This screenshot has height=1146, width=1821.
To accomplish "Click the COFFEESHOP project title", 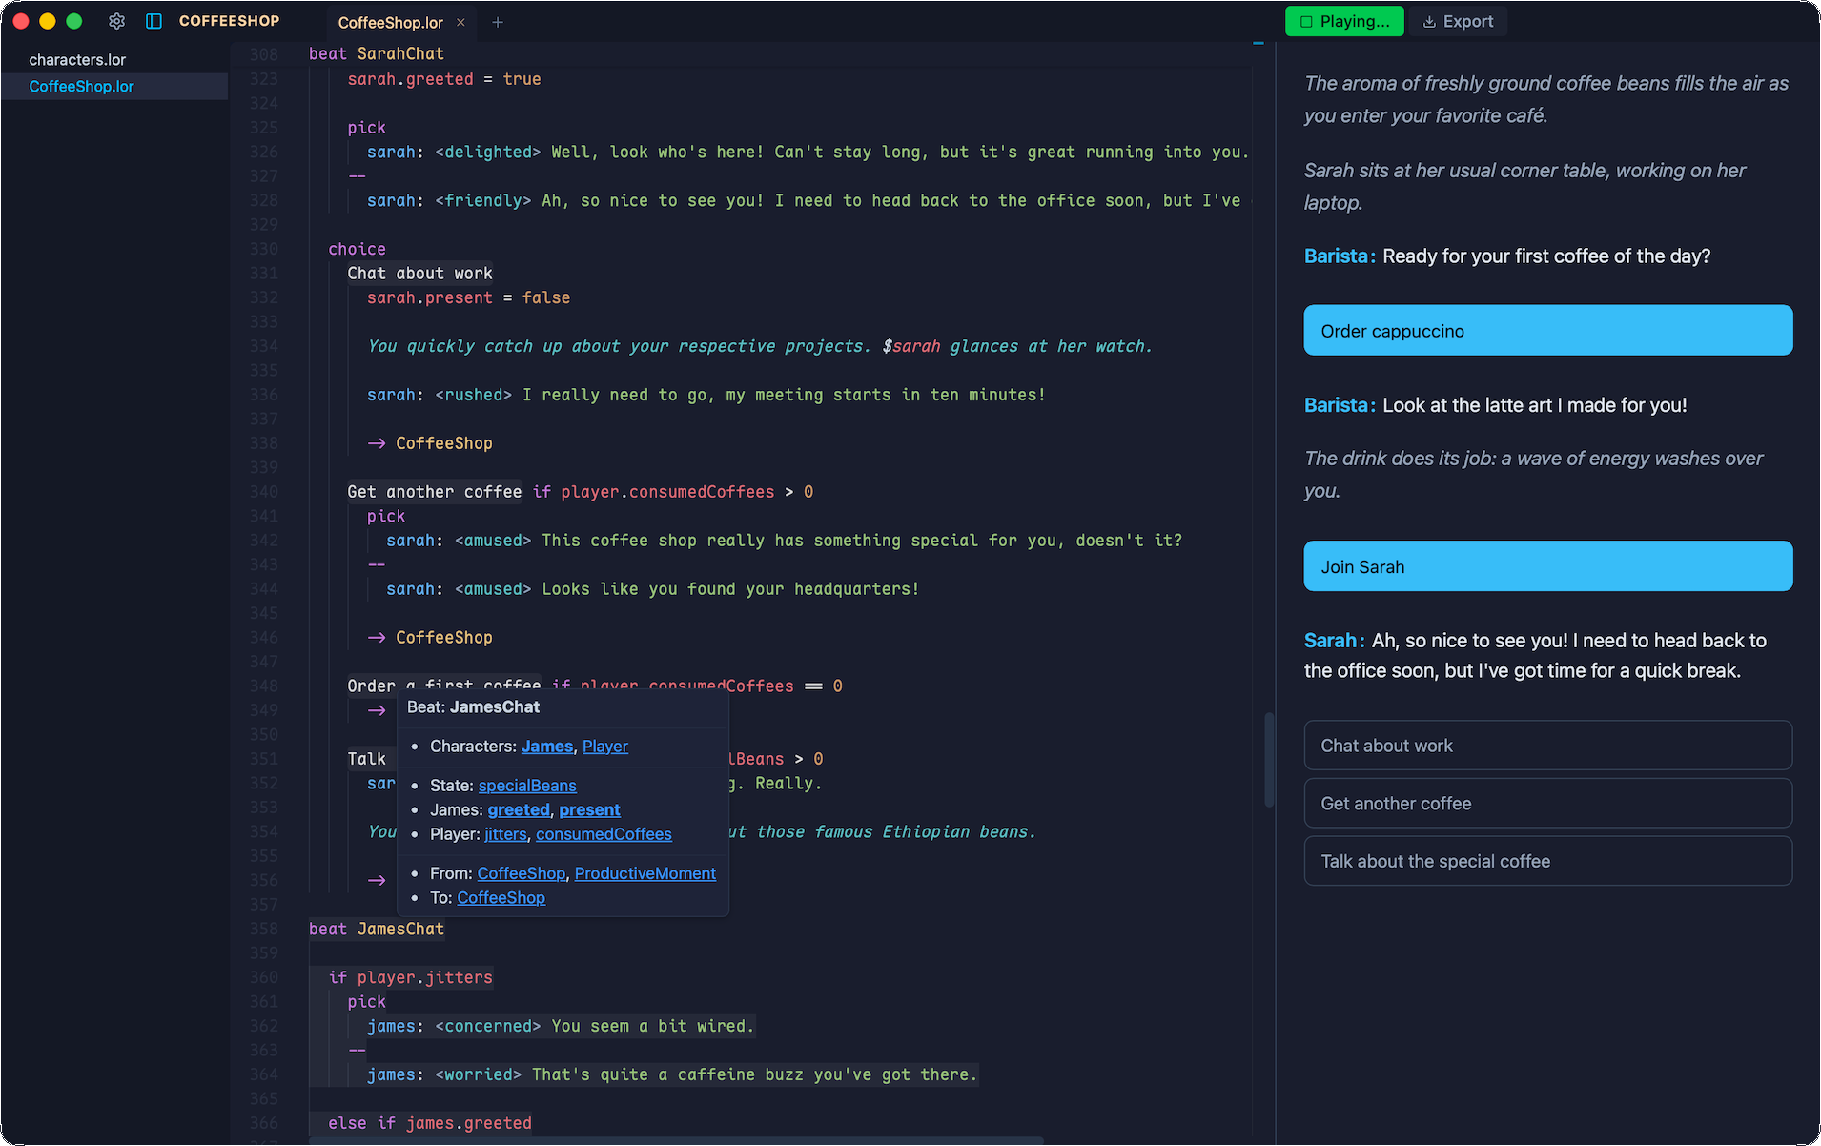I will pos(229,21).
